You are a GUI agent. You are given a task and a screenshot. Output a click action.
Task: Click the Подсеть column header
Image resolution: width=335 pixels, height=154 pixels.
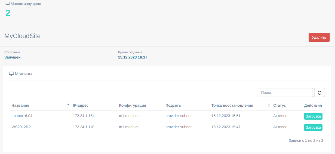pos(173,105)
